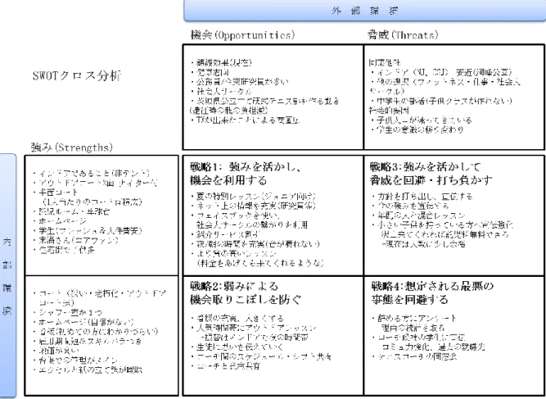Click the '看板(初めての方にわかりづらい)' bullet

(96, 331)
